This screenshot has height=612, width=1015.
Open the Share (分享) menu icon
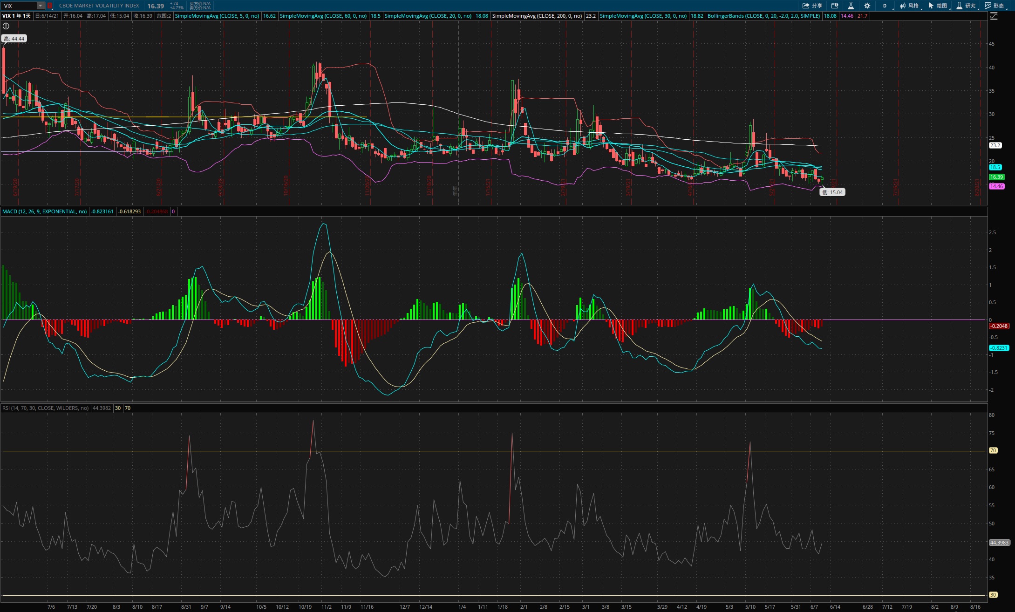(x=812, y=6)
